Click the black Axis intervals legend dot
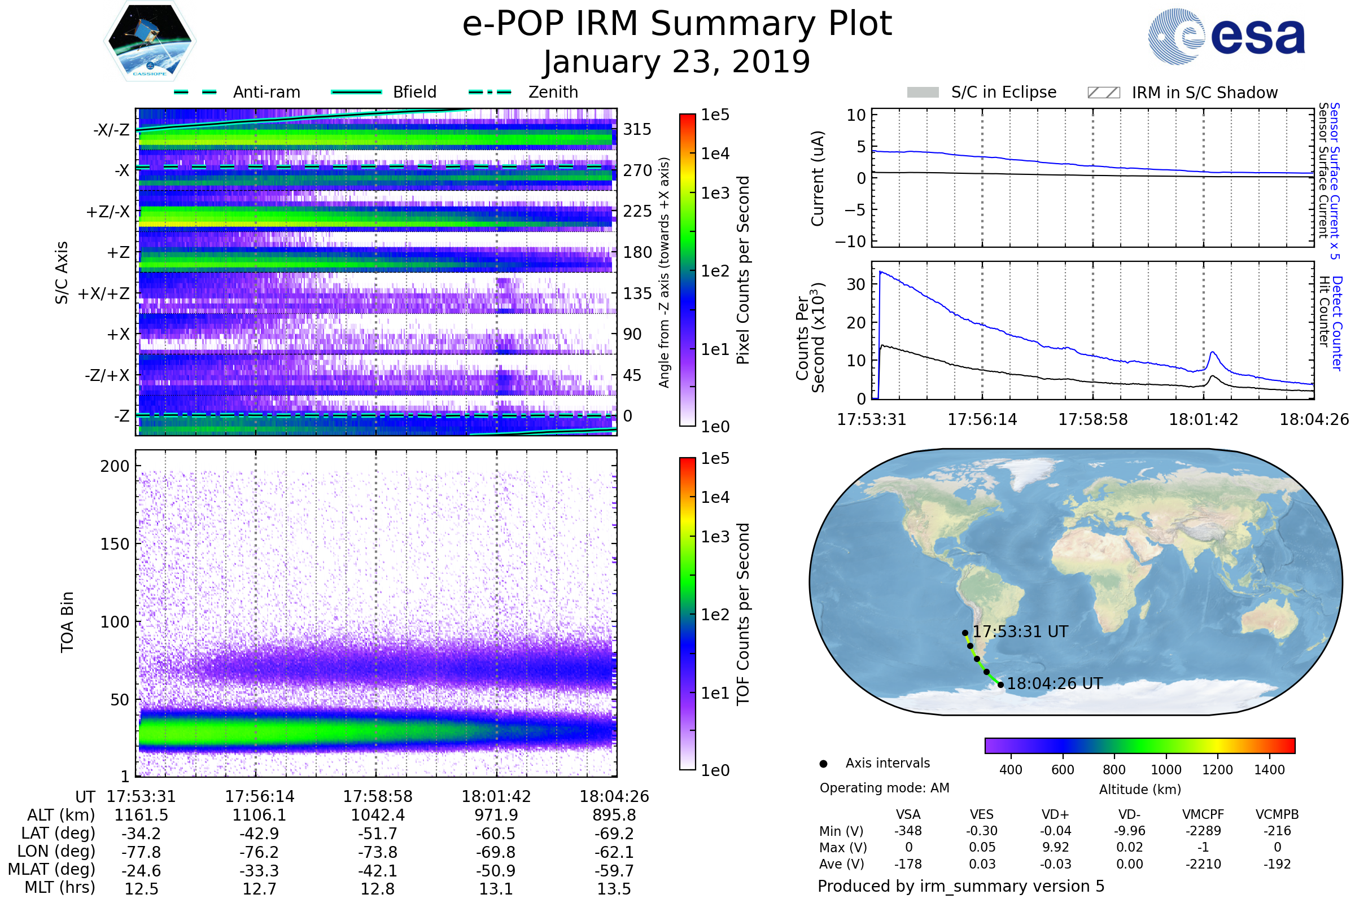 (x=823, y=764)
